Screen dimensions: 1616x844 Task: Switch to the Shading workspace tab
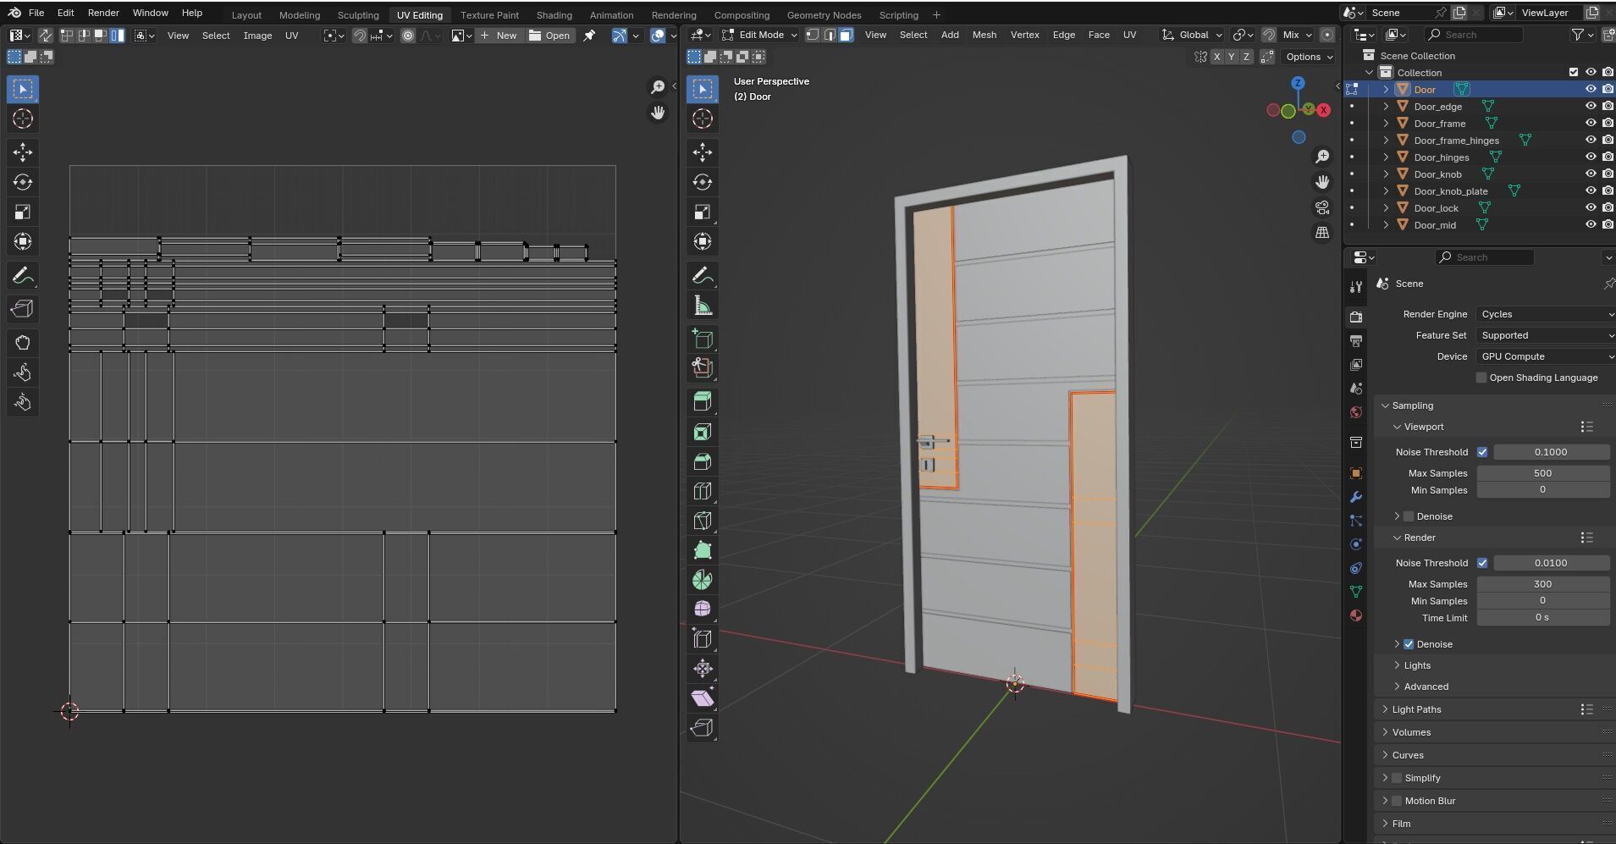point(554,15)
